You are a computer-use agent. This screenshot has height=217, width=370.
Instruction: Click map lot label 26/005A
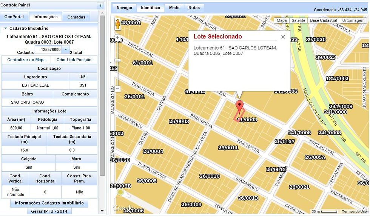click(x=315, y=157)
